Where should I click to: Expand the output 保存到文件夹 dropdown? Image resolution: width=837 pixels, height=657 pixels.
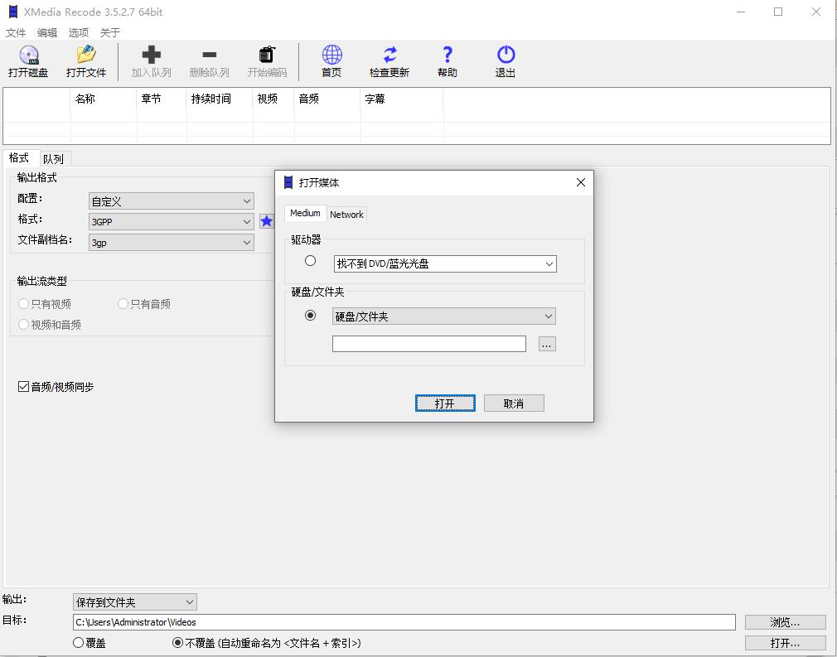pyautogui.click(x=134, y=602)
